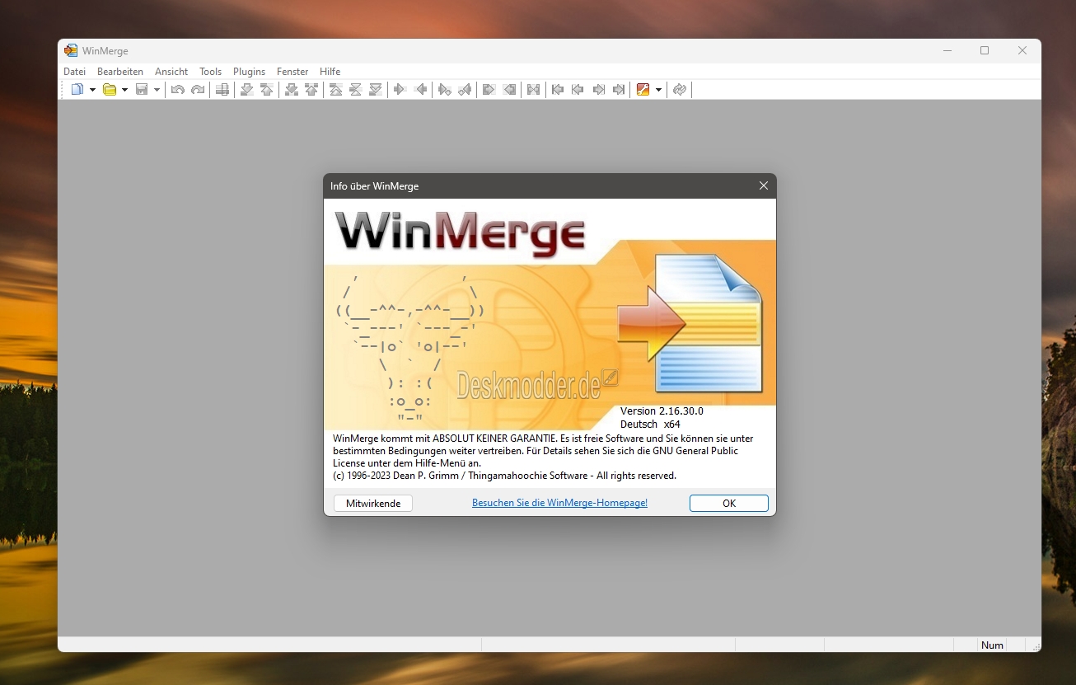This screenshot has height=685, width=1076.
Task: Expand the Open folder dropdown arrow
Action: [x=124, y=90]
